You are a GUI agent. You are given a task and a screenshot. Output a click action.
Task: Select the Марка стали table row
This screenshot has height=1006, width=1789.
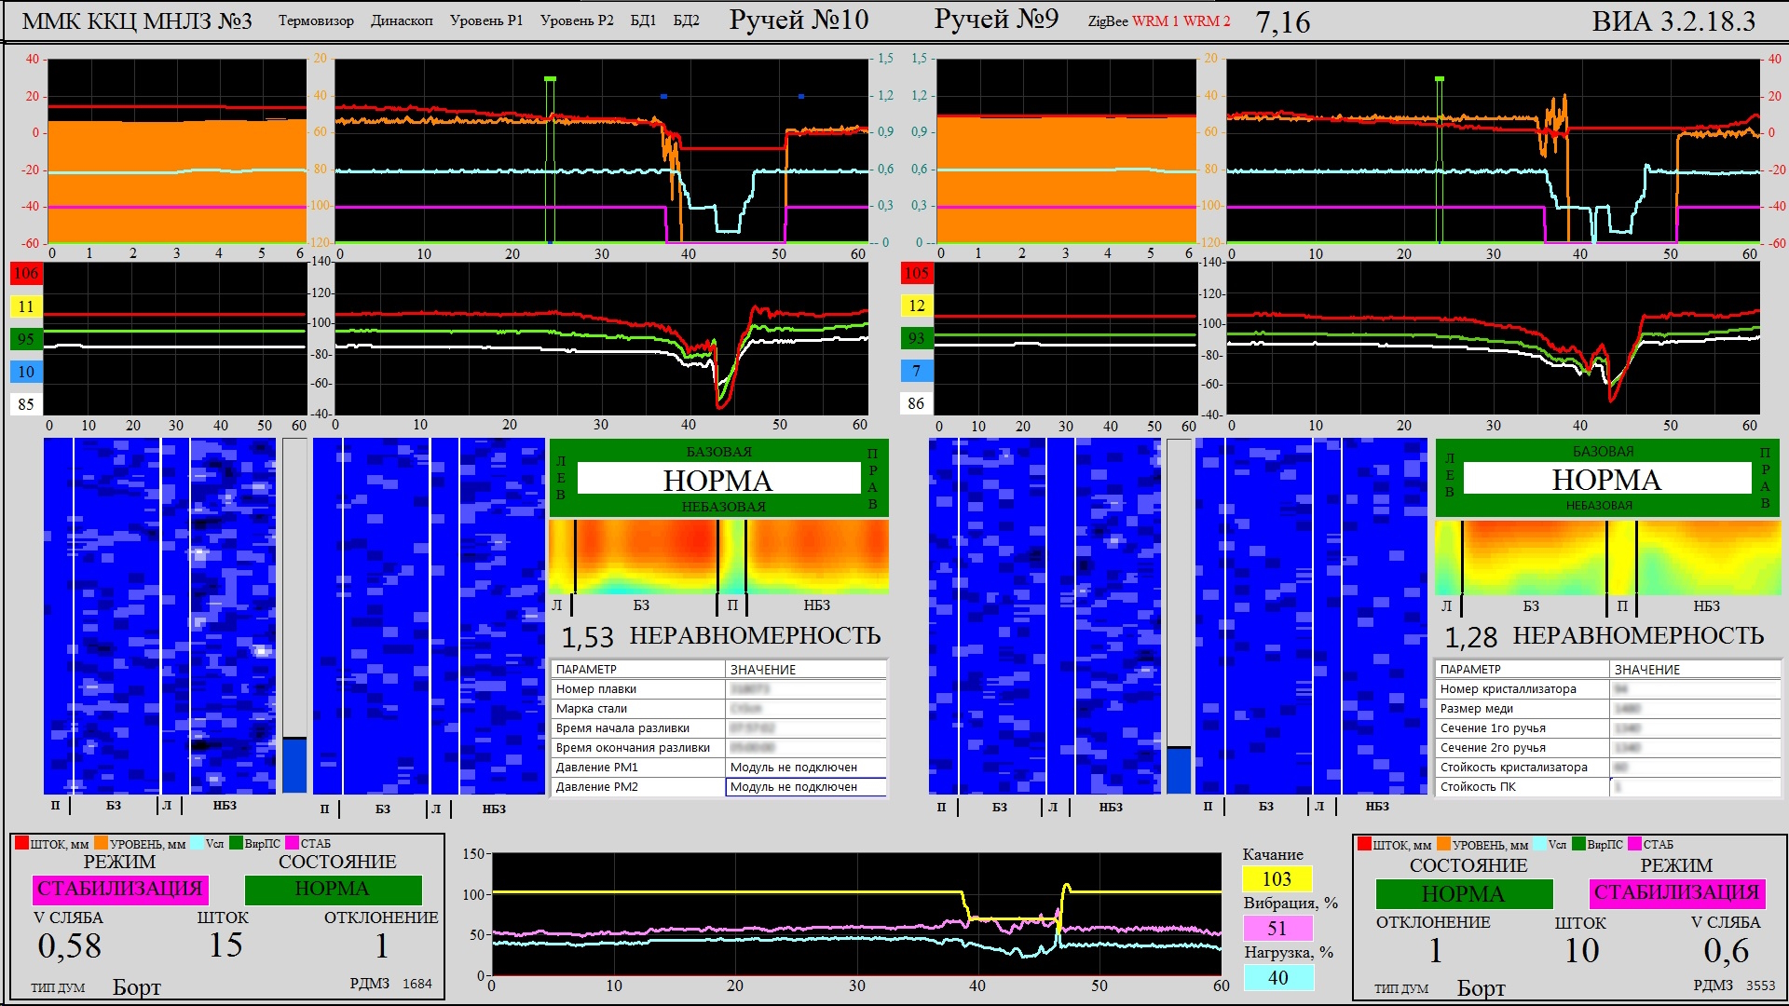pos(719,709)
